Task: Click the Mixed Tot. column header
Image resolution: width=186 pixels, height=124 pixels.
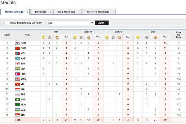Action: pyautogui.click(x=128, y=37)
